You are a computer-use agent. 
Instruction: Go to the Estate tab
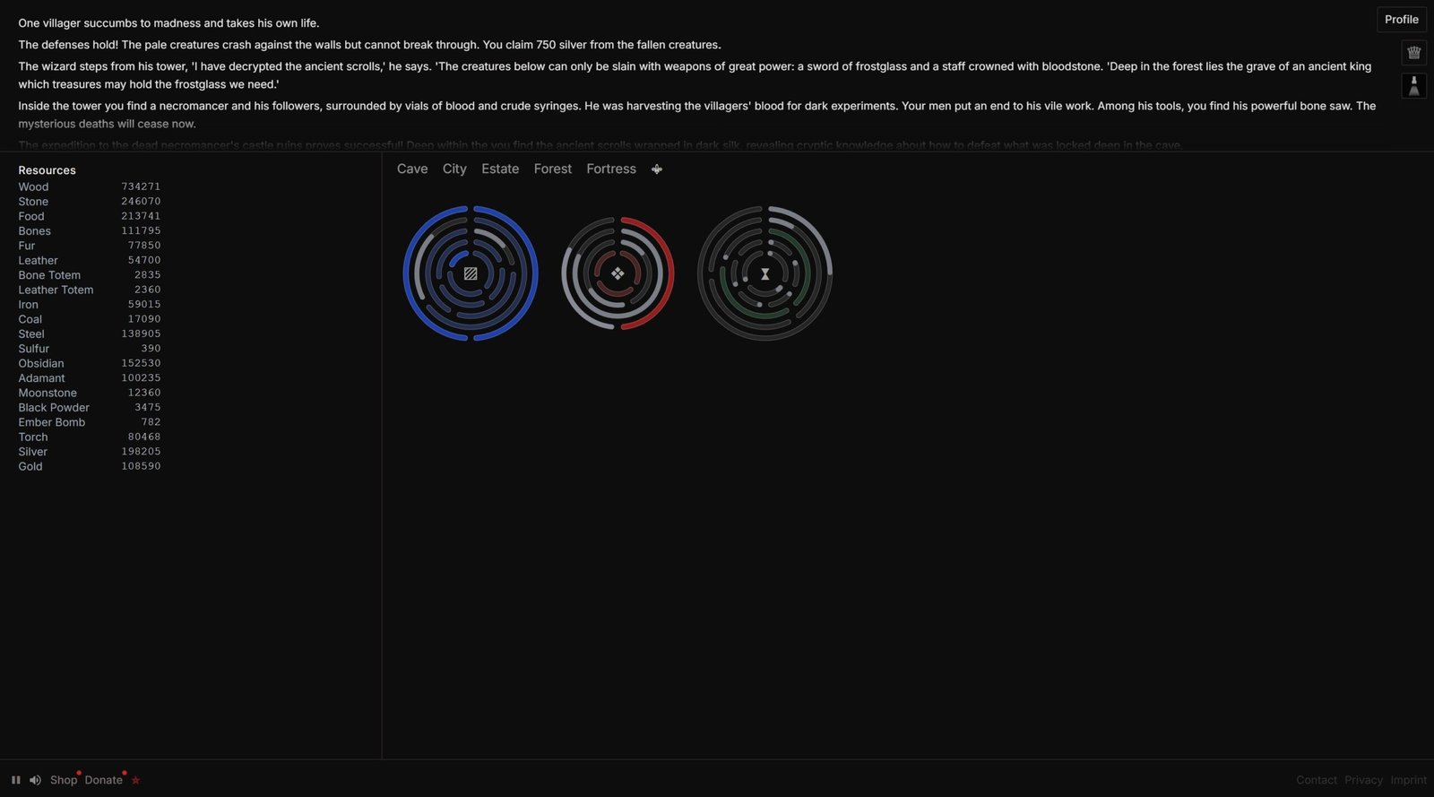click(x=500, y=169)
